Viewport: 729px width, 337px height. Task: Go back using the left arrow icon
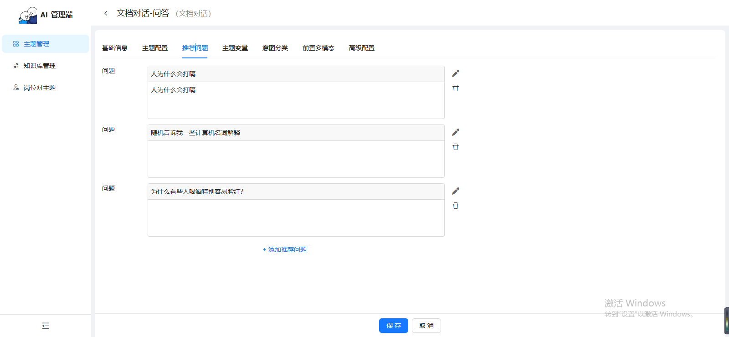(x=106, y=13)
